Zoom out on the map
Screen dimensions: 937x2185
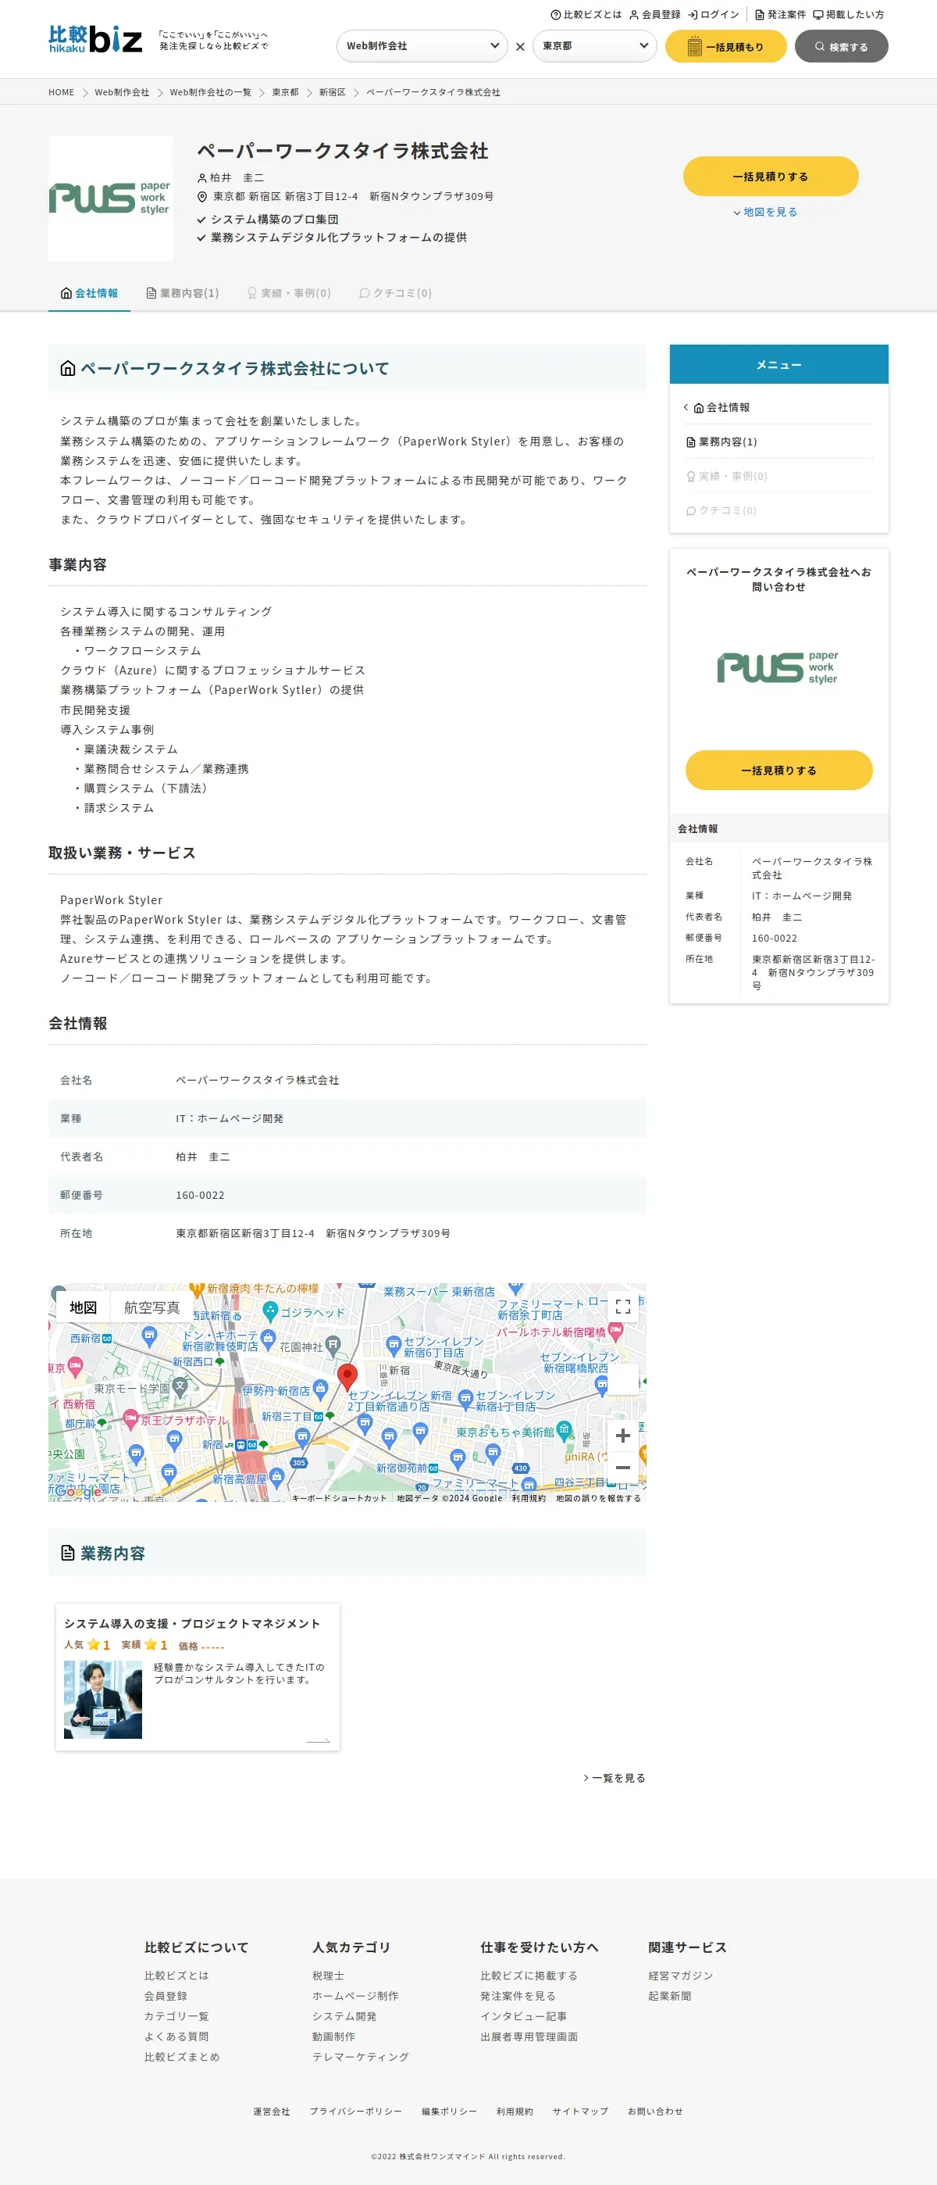(x=622, y=1467)
